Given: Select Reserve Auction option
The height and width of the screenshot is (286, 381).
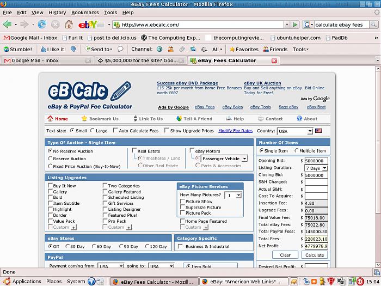Looking at the screenshot, I should click(x=50, y=159).
